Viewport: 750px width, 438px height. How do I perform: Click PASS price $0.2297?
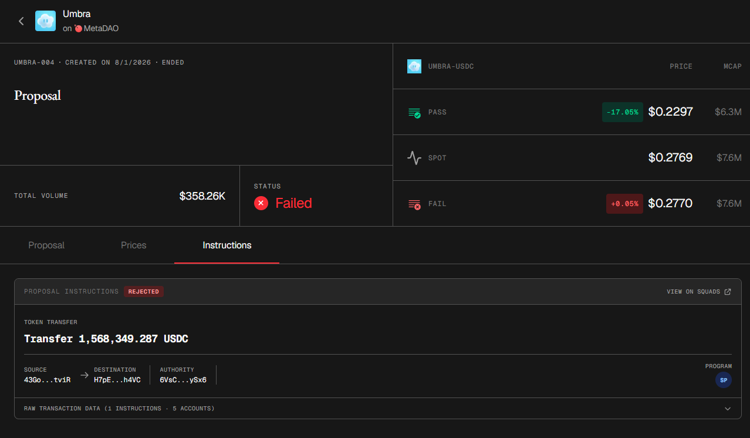tap(670, 112)
